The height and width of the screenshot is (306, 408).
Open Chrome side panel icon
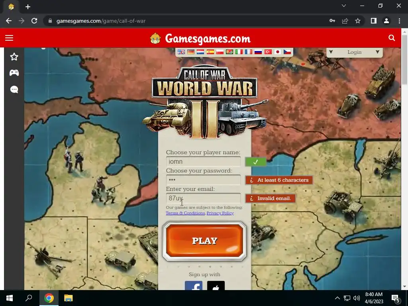coord(374,21)
